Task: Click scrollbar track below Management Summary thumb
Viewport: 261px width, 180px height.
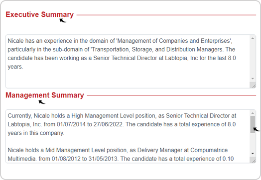Action: (x=253, y=142)
